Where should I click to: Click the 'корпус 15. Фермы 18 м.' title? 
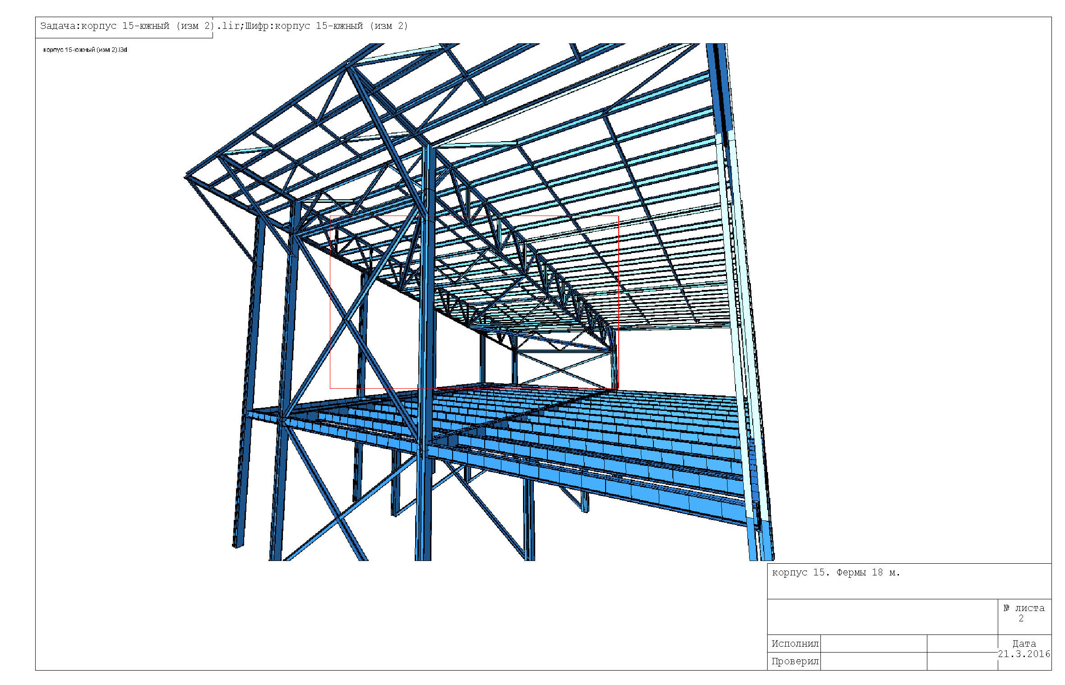click(x=836, y=573)
